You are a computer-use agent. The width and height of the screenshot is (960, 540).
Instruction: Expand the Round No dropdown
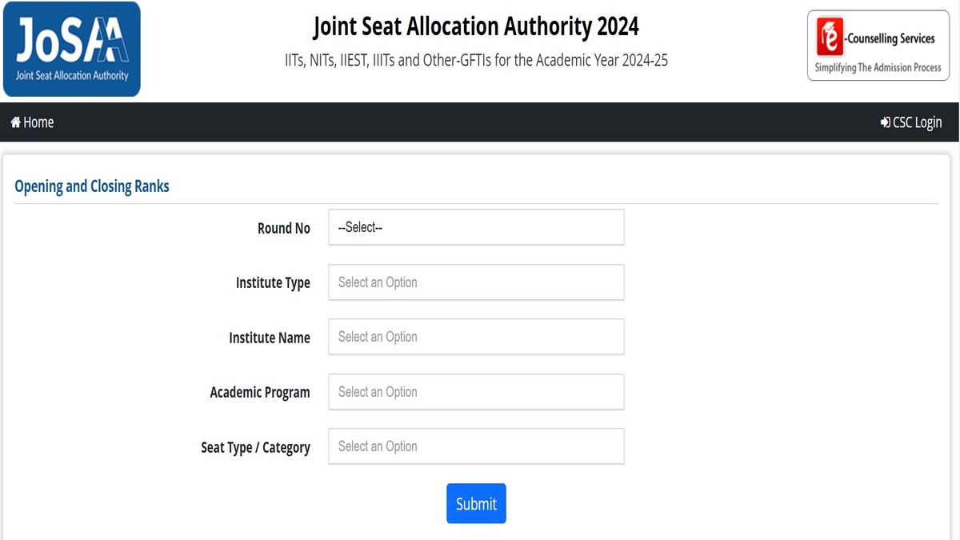pos(476,227)
